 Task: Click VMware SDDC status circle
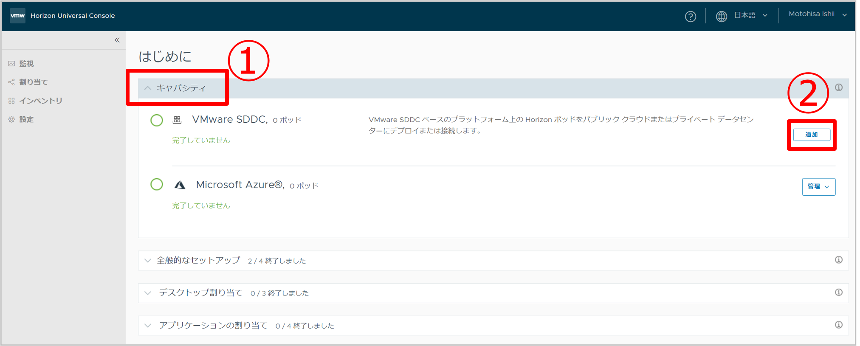tap(157, 120)
